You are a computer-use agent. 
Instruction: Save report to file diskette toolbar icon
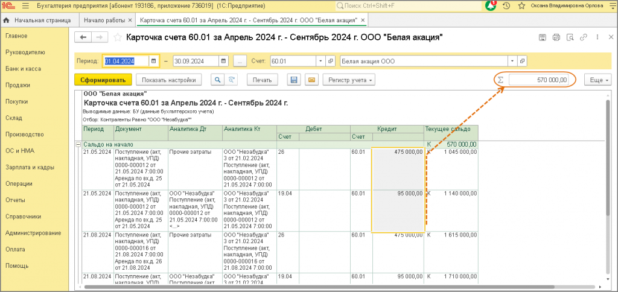tap(294, 80)
